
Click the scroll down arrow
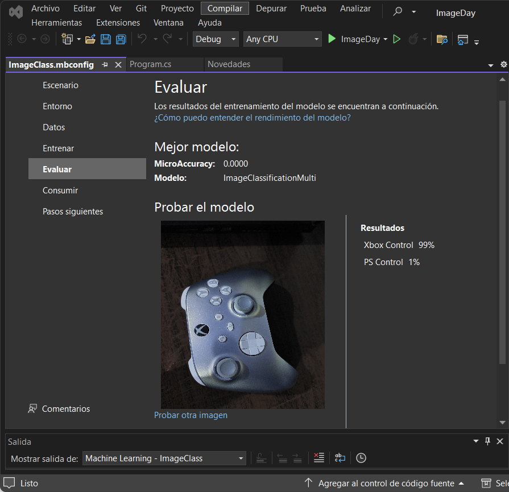(503, 423)
